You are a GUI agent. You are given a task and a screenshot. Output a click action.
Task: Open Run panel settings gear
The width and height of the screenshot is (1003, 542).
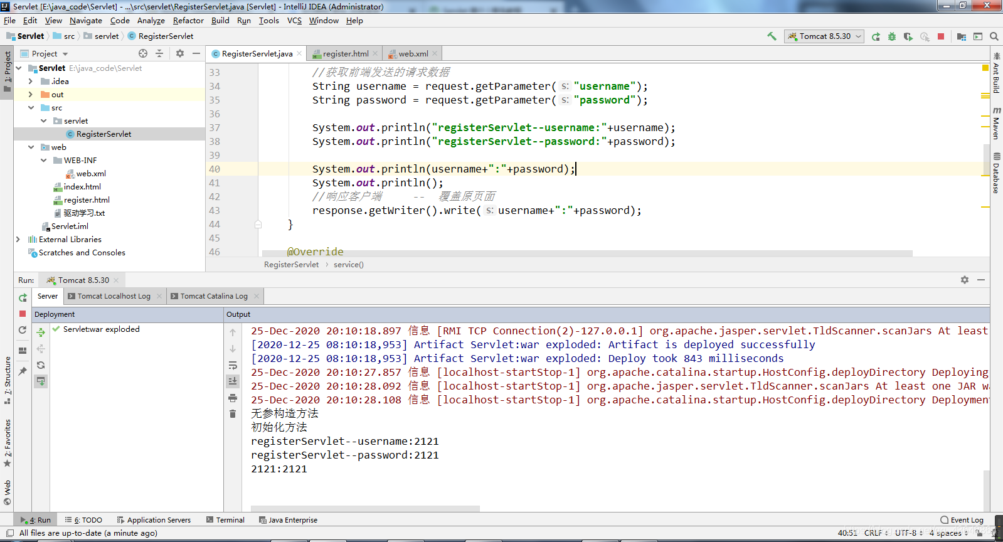(x=965, y=280)
